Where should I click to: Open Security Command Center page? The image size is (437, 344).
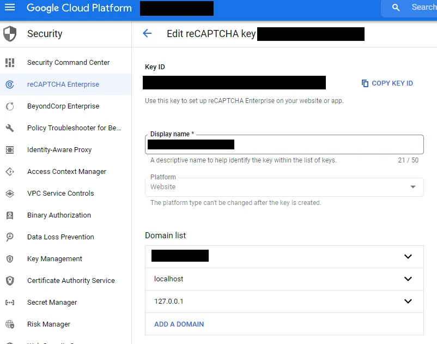[68, 63]
